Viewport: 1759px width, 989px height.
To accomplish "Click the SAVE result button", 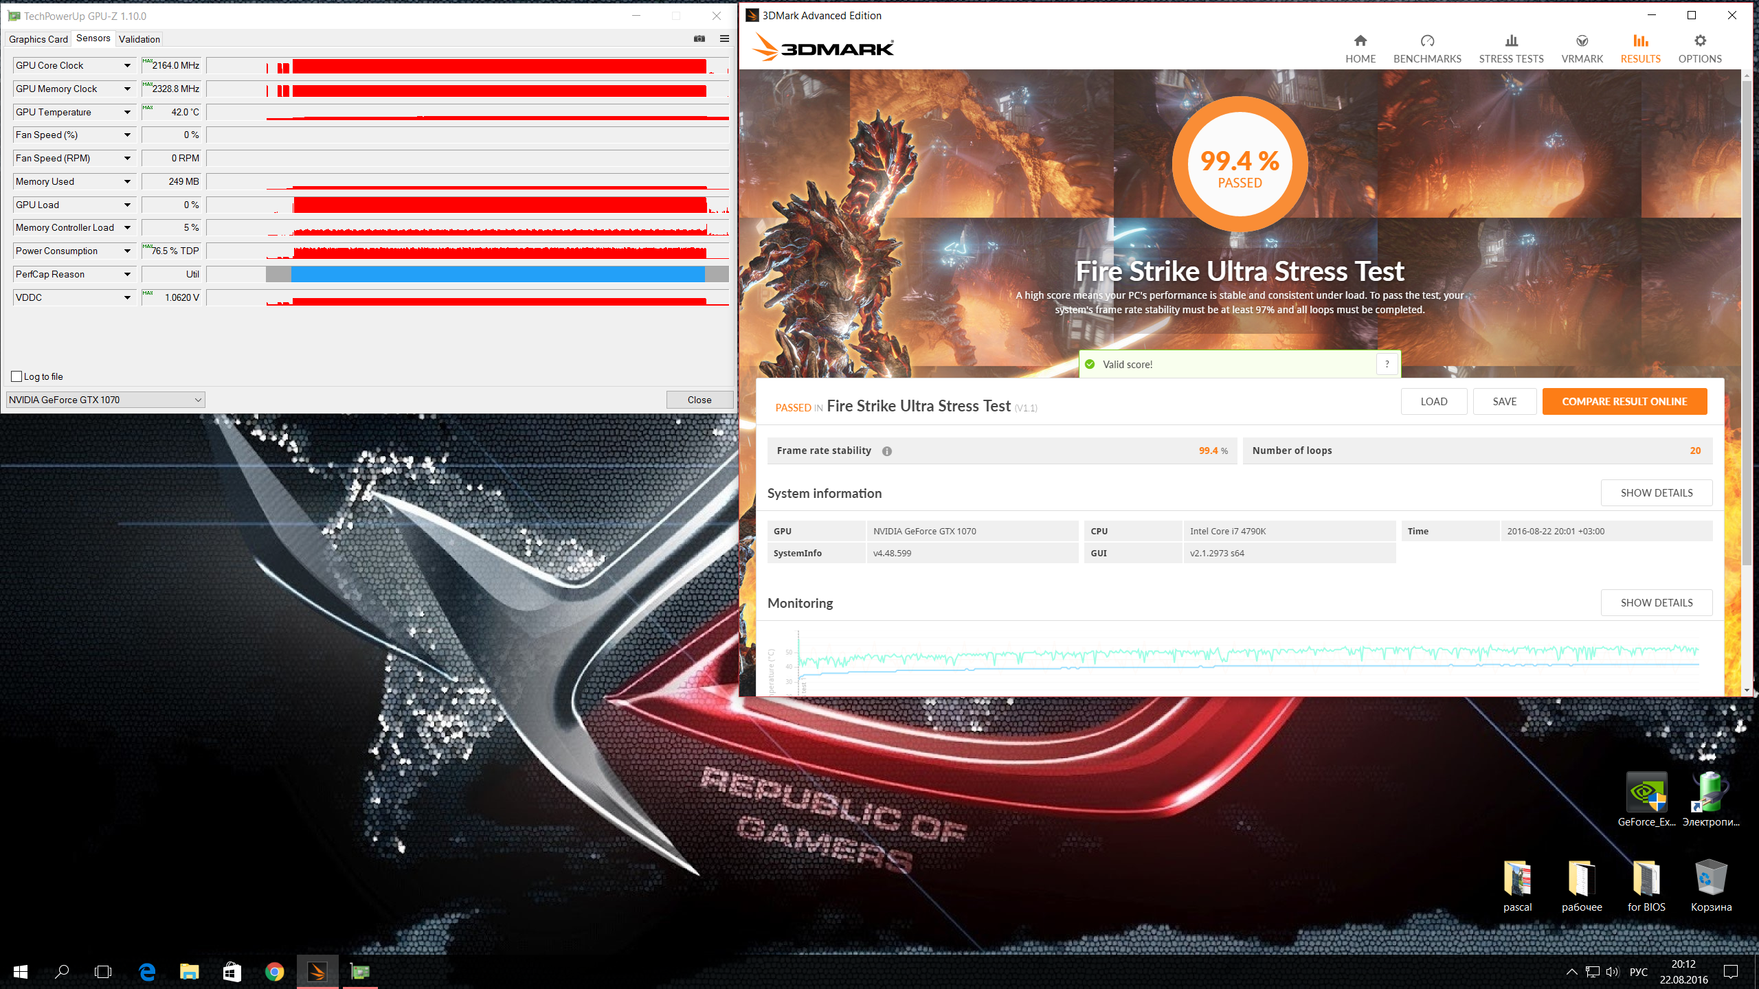I will click(x=1504, y=402).
